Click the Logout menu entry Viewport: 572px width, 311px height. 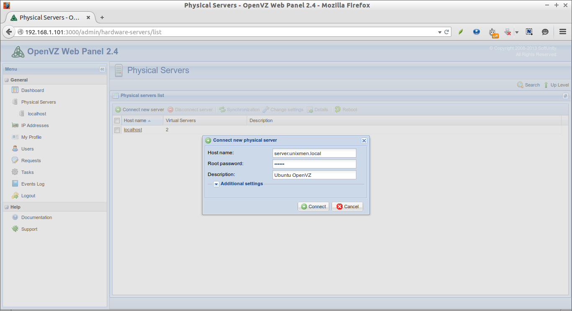(x=28, y=196)
